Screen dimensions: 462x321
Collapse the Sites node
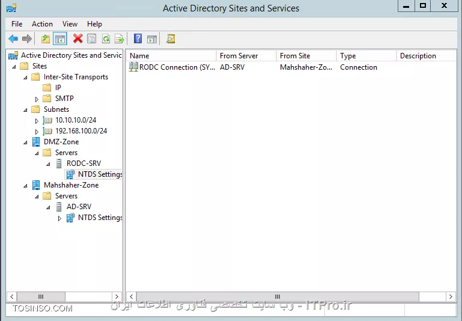(x=14, y=67)
